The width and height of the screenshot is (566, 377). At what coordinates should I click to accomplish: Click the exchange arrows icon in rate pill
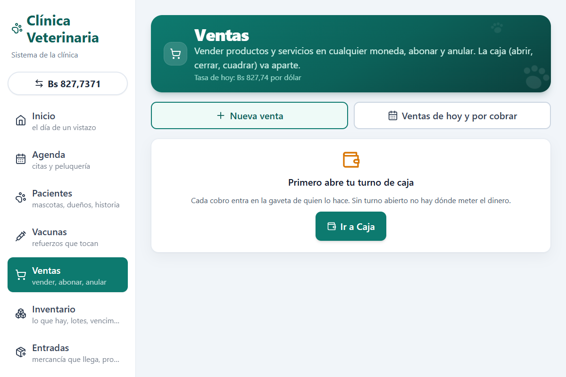[x=39, y=83]
